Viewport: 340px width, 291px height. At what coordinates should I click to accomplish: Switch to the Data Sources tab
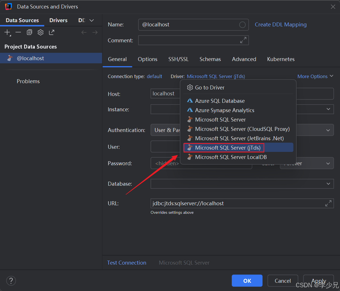pyautogui.click(x=22, y=20)
